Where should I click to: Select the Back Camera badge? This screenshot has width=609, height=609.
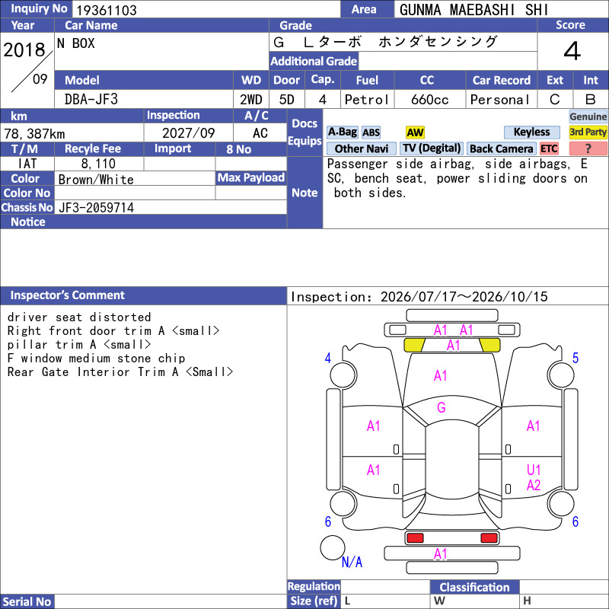[501, 148]
